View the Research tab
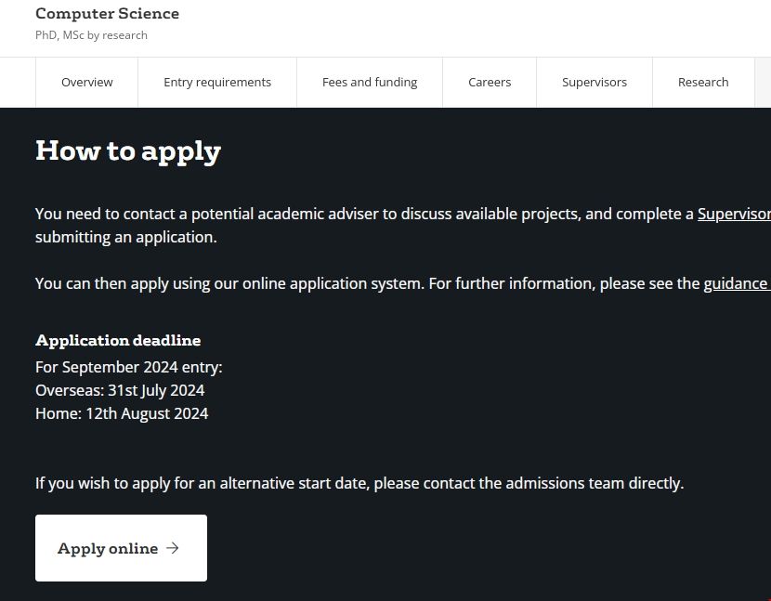Screen dimensions: 771x601 [703, 83]
